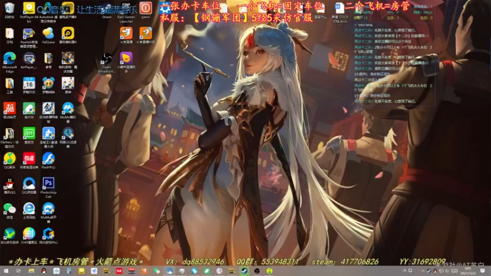Screen dimensions: 491x276
Task: Switch to Steam on the taskbar
Action: (244, 270)
